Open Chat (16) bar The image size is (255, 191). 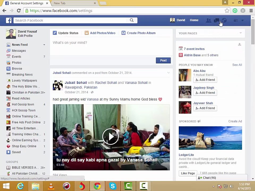(x=222, y=178)
